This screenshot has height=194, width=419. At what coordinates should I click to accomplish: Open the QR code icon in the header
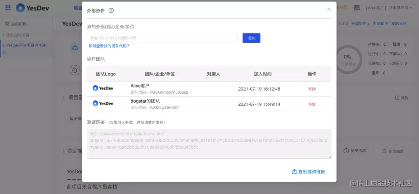click(357, 8)
